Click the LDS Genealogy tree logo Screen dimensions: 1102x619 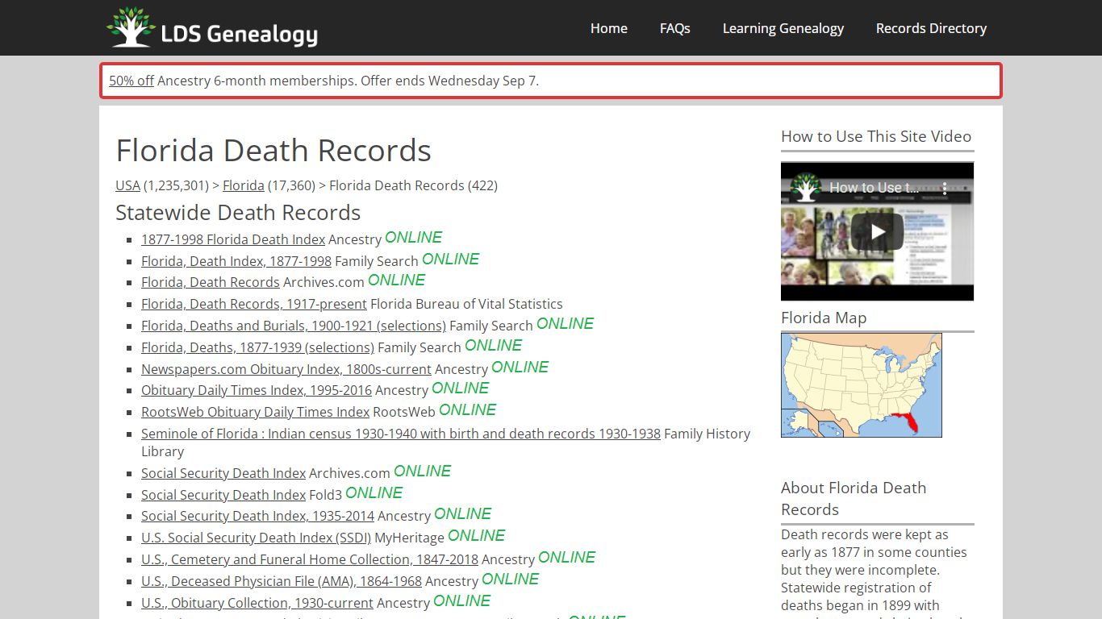point(131,27)
